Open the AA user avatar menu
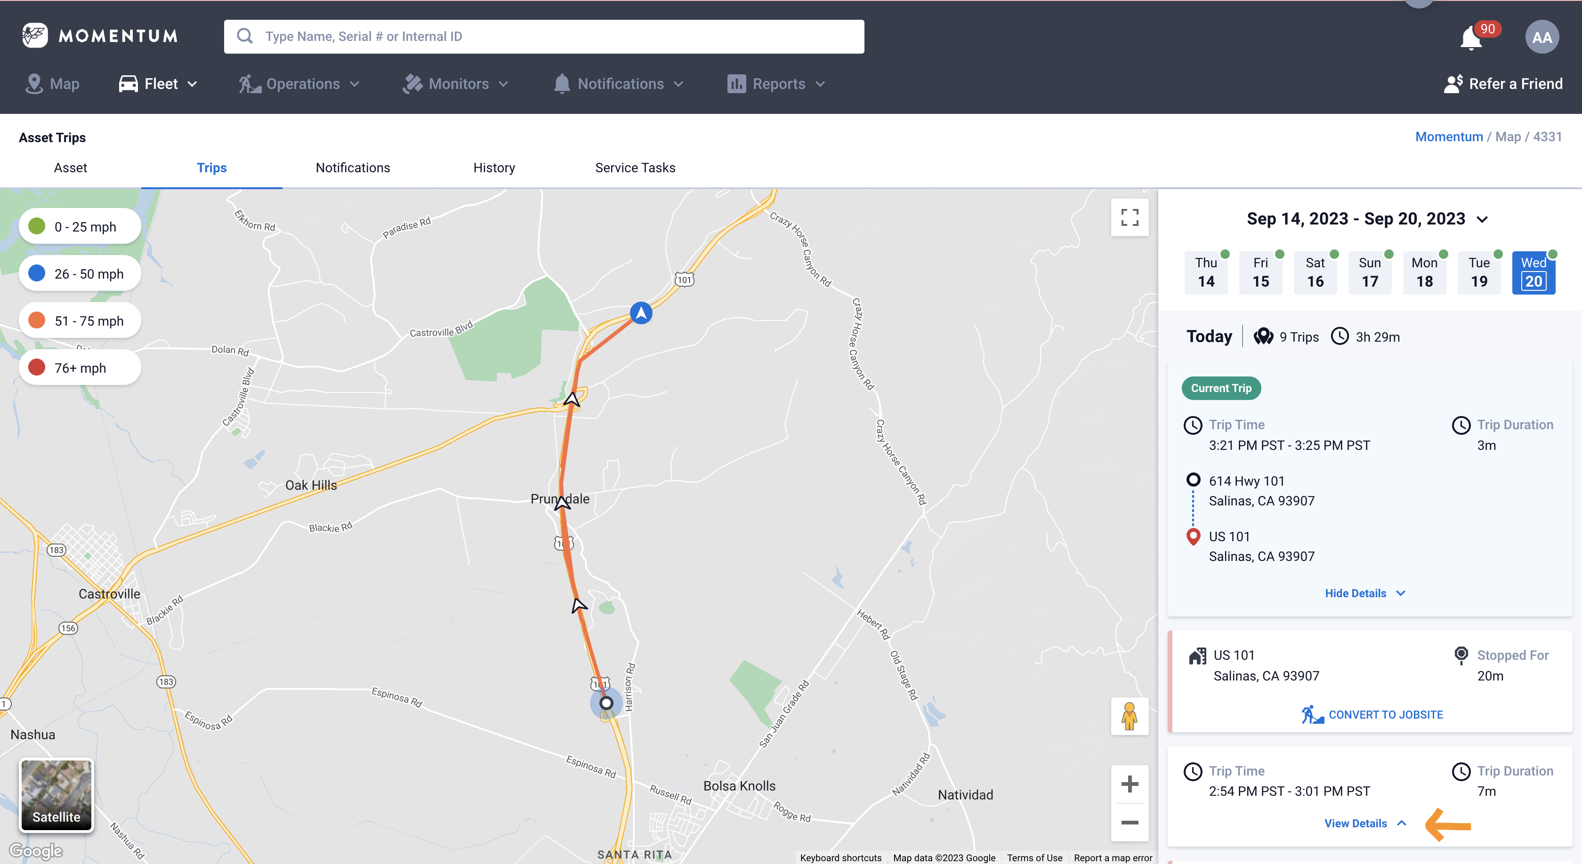This screenshot has height=864, width=1582. pyautogui.click(x=1542, y=37)
